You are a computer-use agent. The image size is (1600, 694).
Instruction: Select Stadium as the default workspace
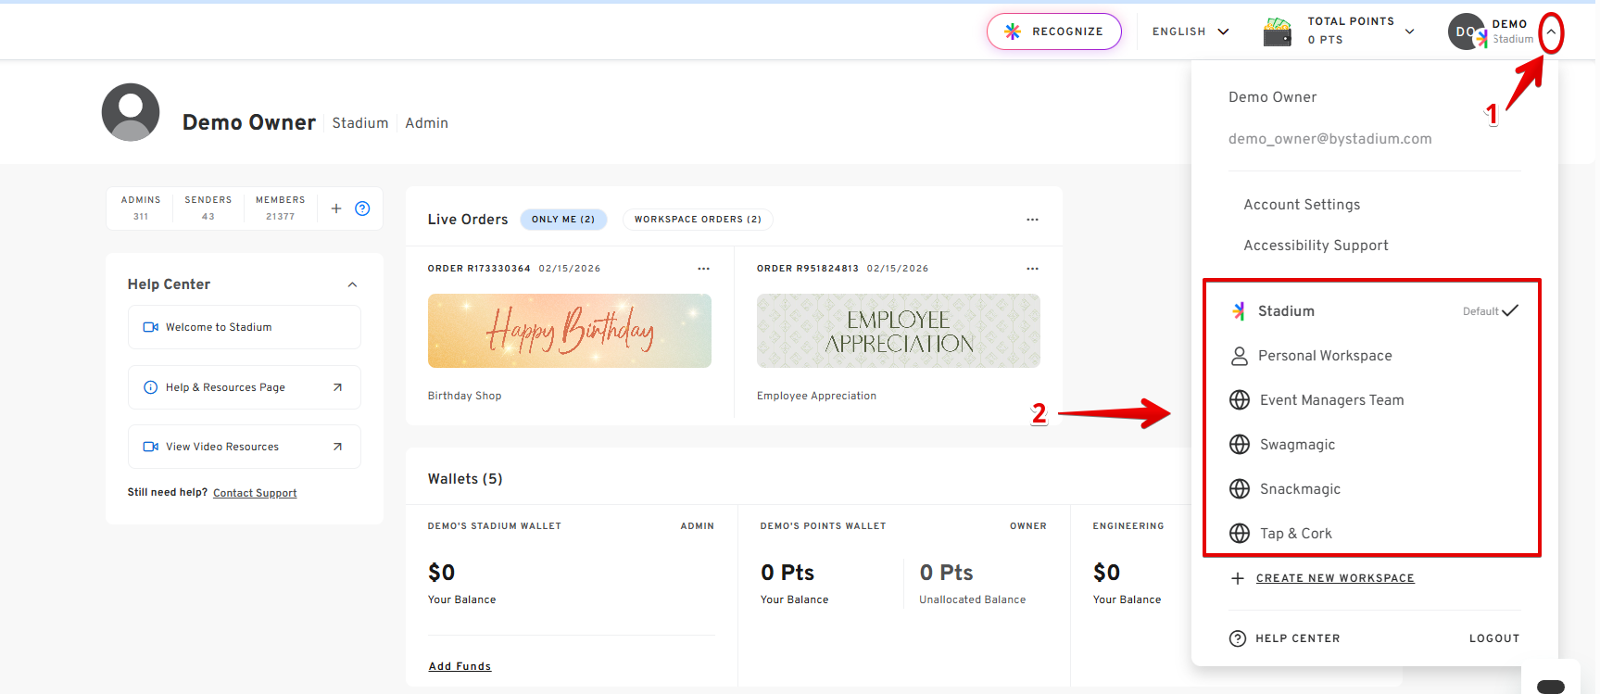point(1286,311)
